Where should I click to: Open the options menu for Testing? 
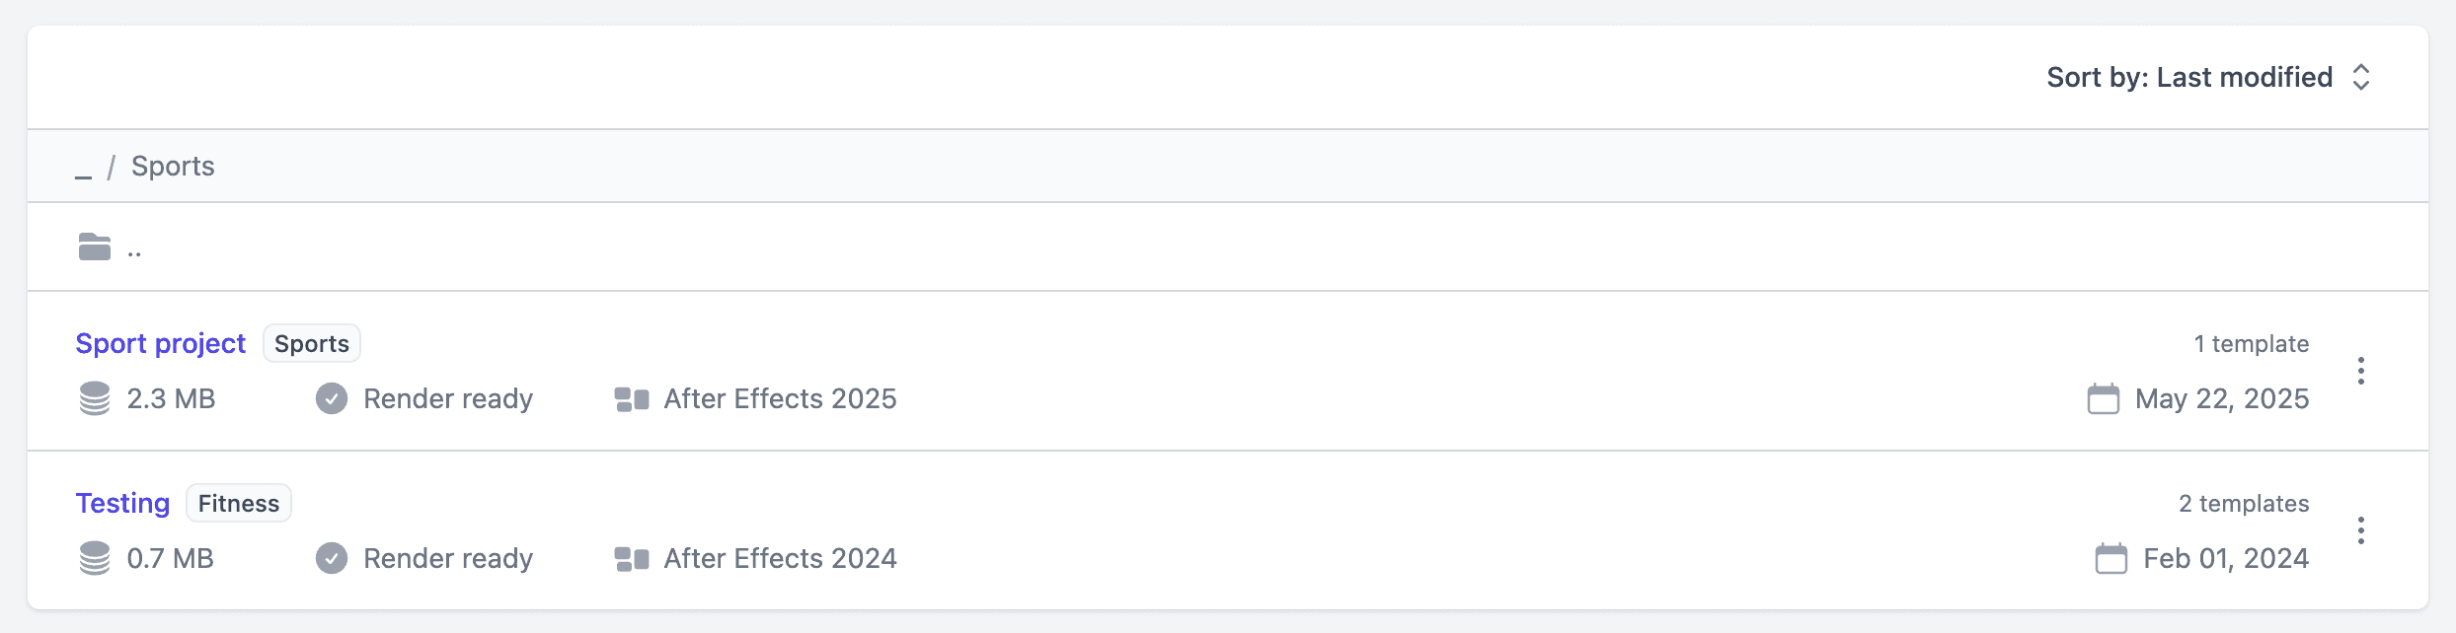[x=2361, y=530]
